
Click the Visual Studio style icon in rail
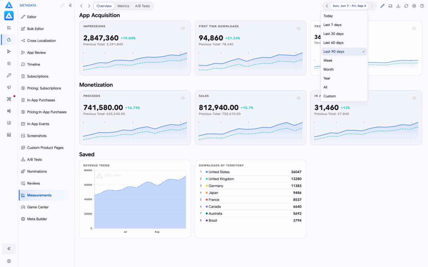click(x=9, y=111)
